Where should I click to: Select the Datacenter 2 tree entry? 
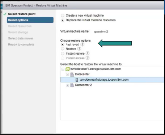click(83, 85)
